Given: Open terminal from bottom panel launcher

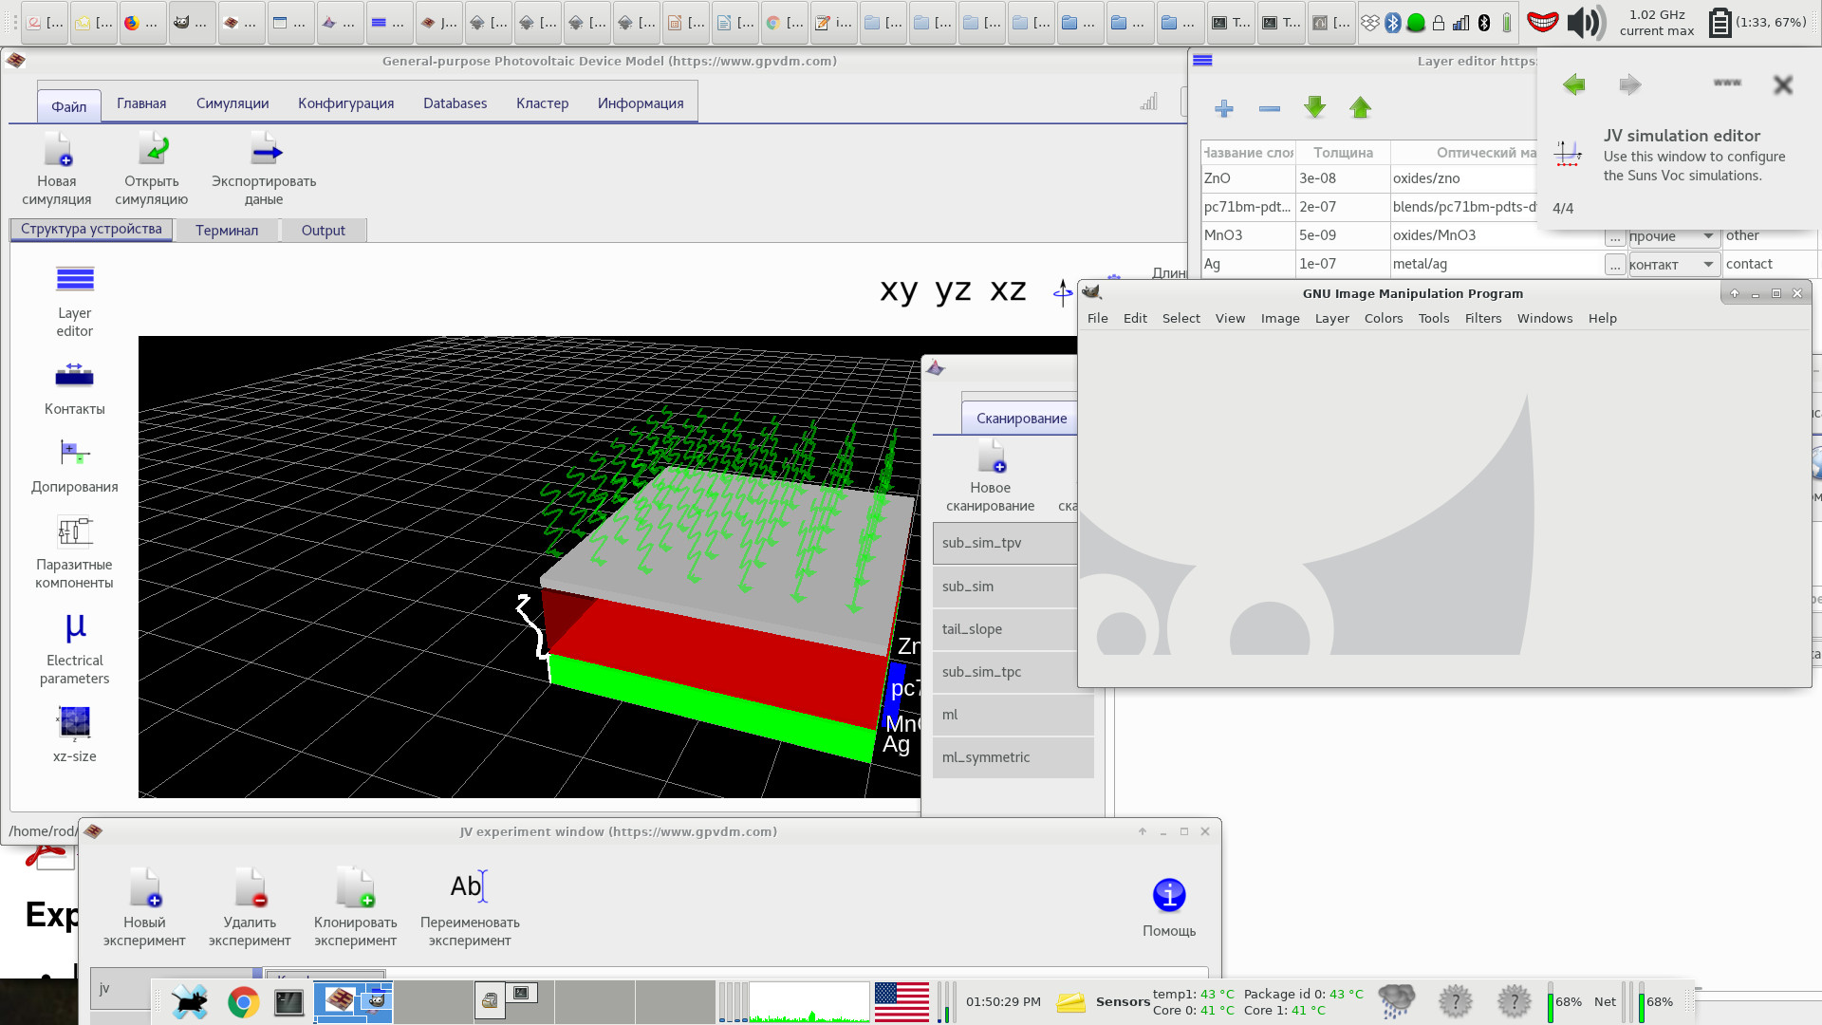Looking at the screenshot, I should [288, 1001].
